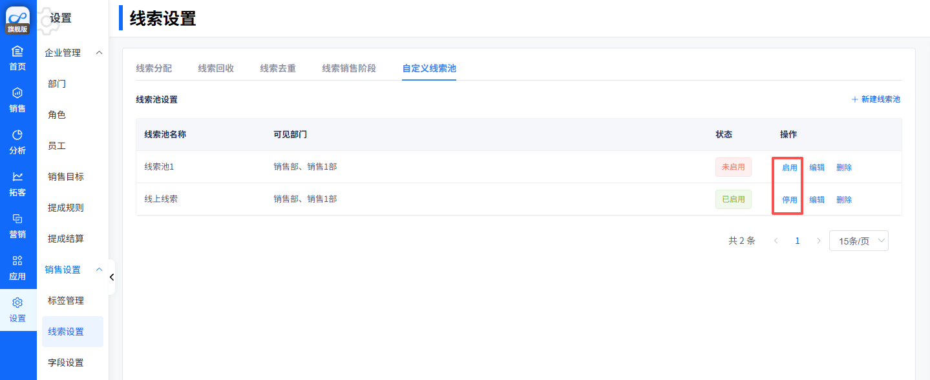Screen dimensions: 930x380
Task: Disable 线上线索 via 停用 link
Action: [x=789, y=200]
